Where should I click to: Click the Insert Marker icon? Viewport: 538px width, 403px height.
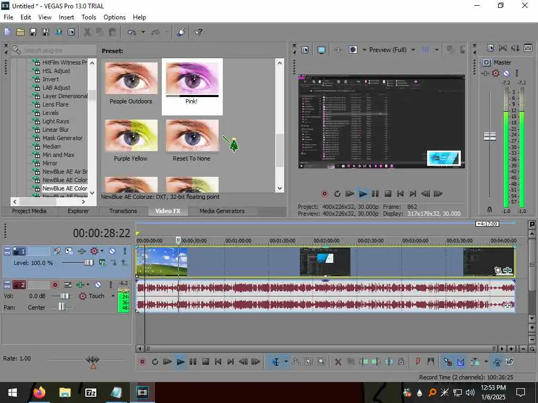pyautogui.click(x=418, y=362)
